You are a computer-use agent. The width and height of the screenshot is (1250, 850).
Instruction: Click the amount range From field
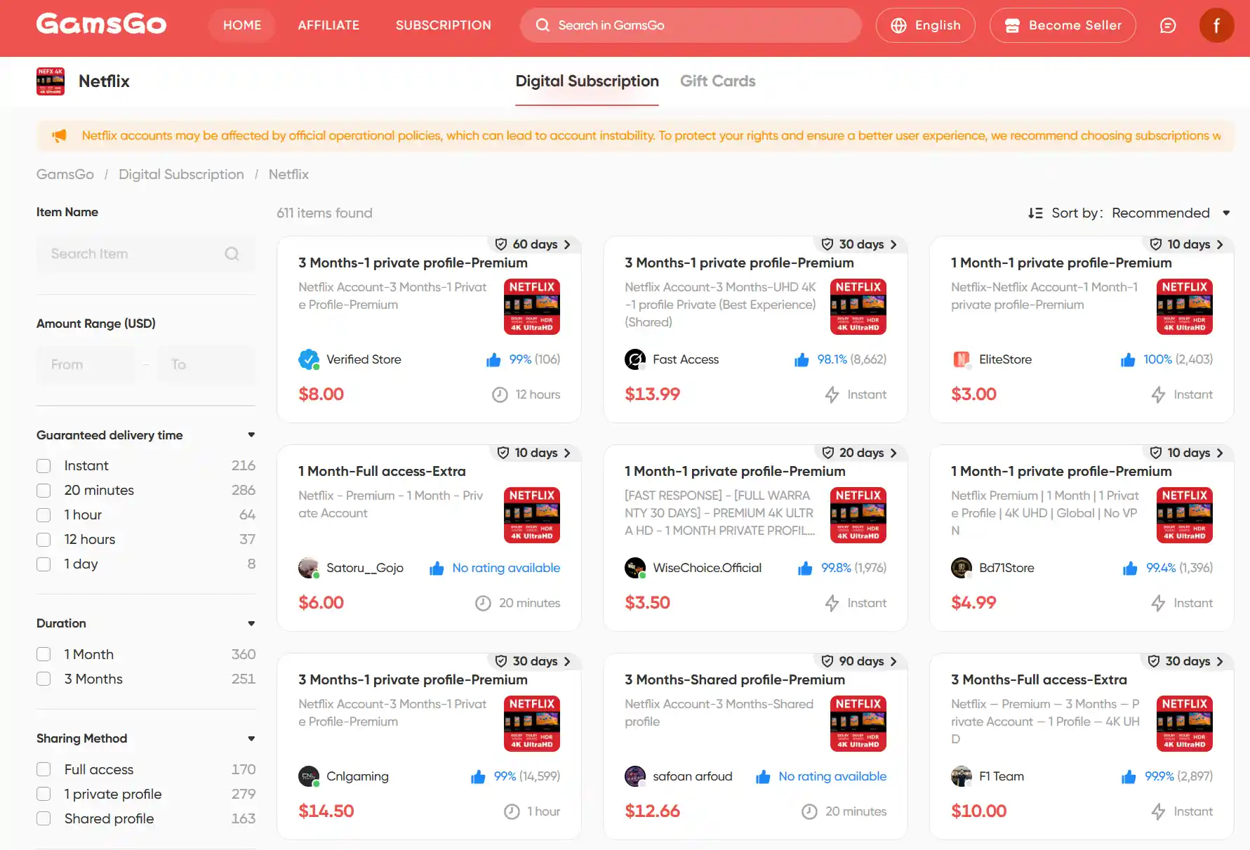point(86,364)
